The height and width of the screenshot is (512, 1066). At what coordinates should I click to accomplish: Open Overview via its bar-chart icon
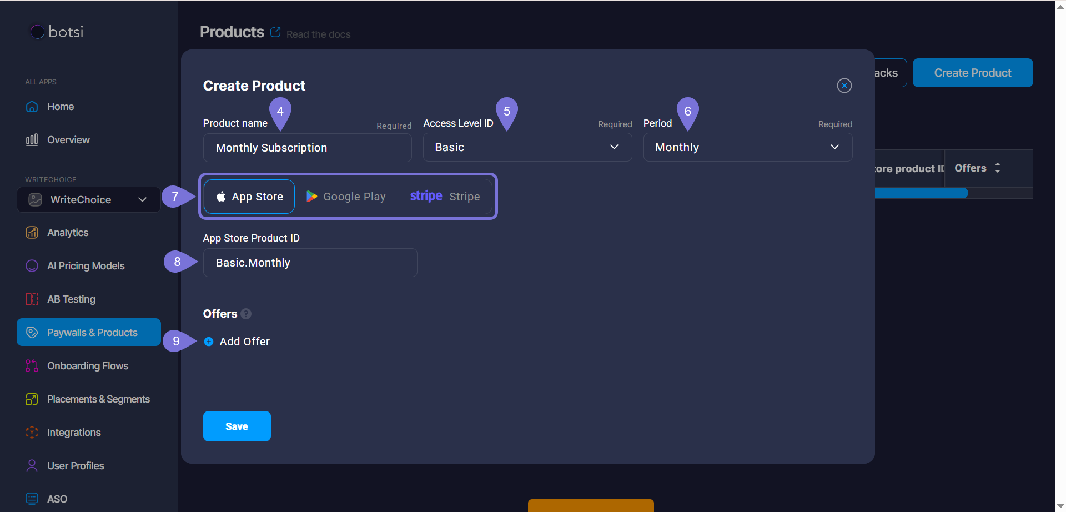point(32,140)
